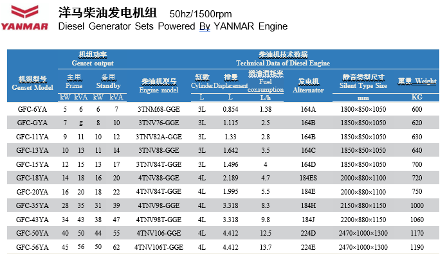Click the YANMAR logo
The image size is (447, 260).
pyautogui.click(x=24, y=17)
